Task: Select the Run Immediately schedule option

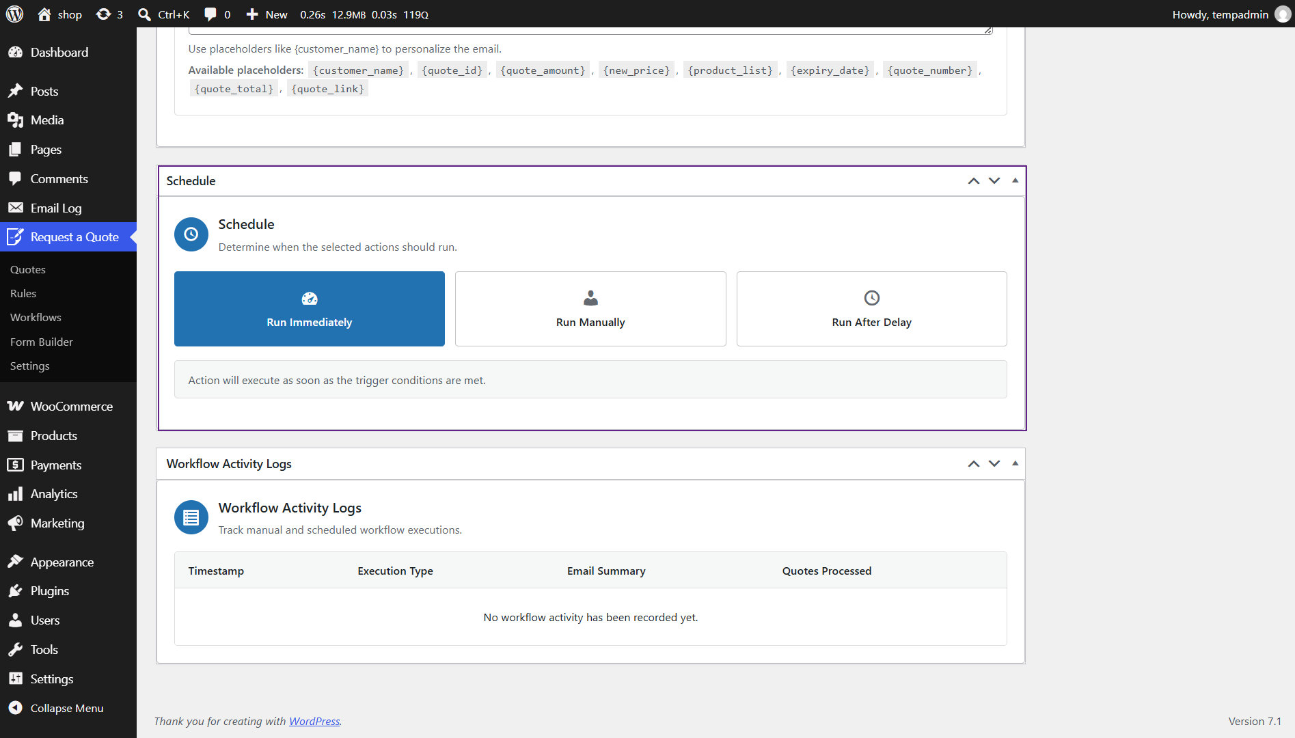Action: [310, 309]
